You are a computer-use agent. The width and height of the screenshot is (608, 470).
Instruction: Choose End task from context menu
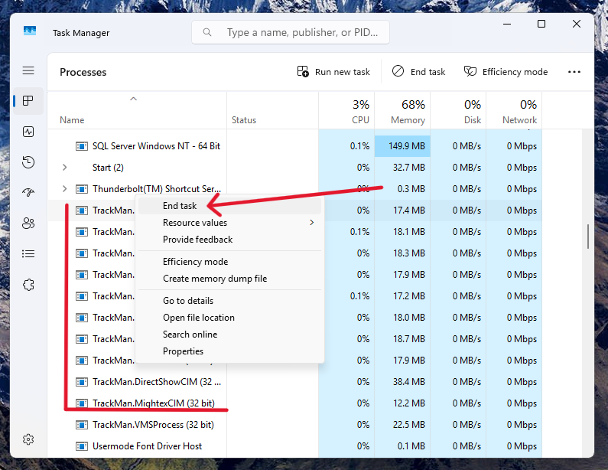point(229,206)
